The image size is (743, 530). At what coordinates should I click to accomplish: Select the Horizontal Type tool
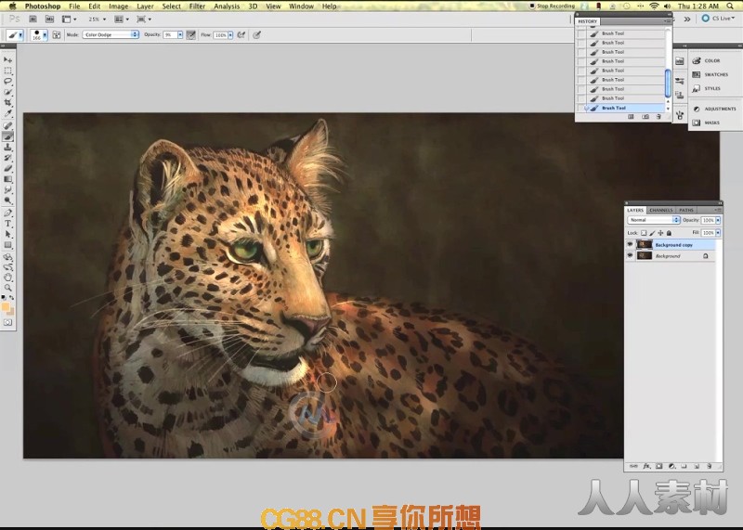[x=7, y=224]
